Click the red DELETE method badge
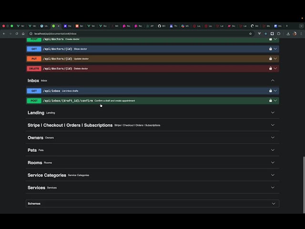 click(34, 69)
